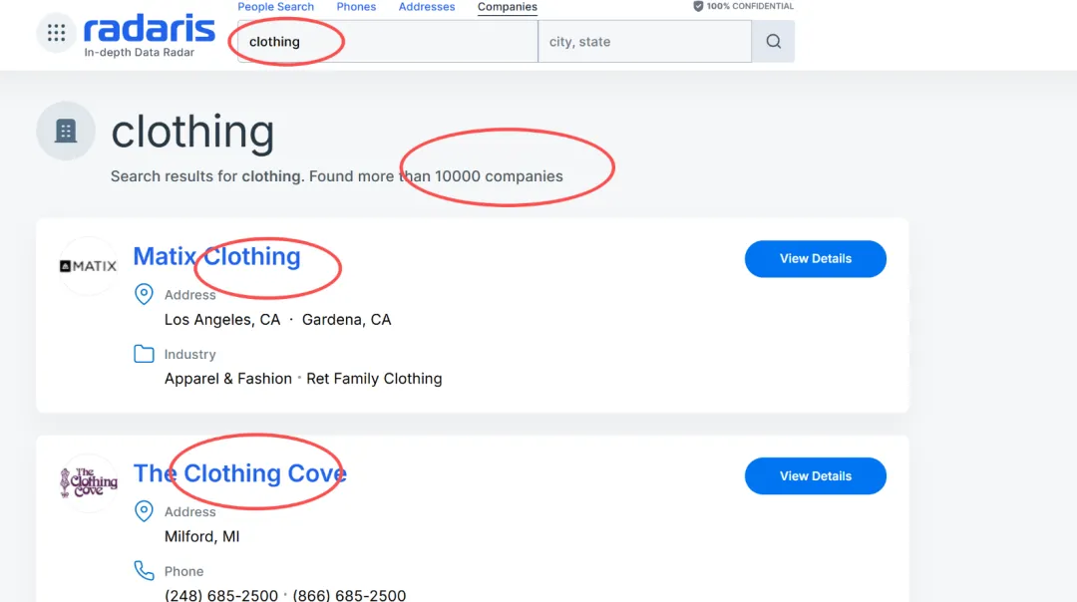The height and width of the screenshot is (602, 1077).
Task: Open the Matix Clothing company link
Action: click(x=216, y=256)
